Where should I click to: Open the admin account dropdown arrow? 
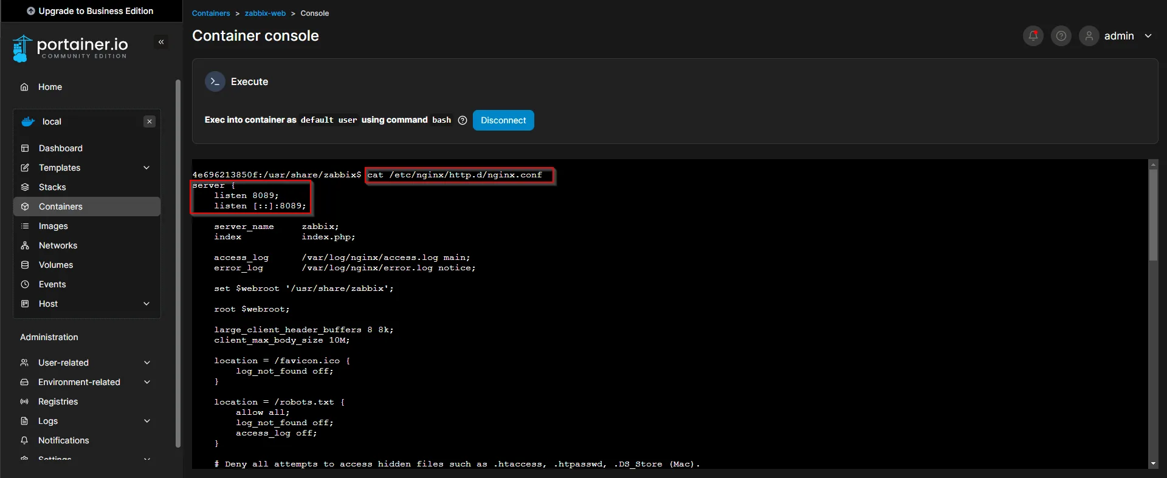coord(1148,36)
